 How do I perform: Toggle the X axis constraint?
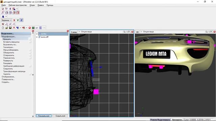14,20
